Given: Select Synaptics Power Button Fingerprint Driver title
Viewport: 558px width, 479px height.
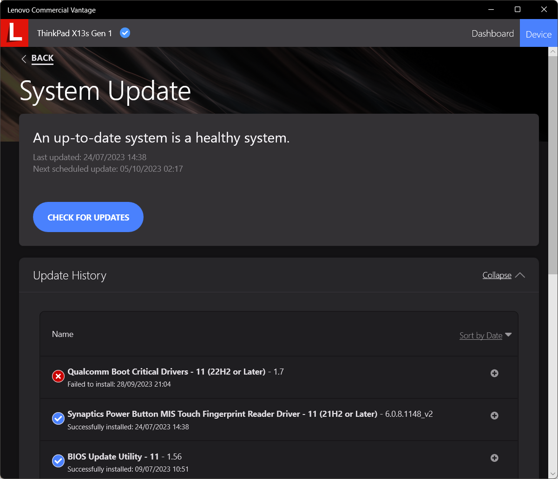Looking at the screenshot, I should 222,414.
